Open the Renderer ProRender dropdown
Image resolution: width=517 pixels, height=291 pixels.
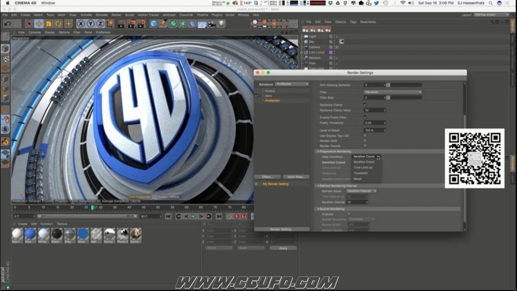(292, 84)
